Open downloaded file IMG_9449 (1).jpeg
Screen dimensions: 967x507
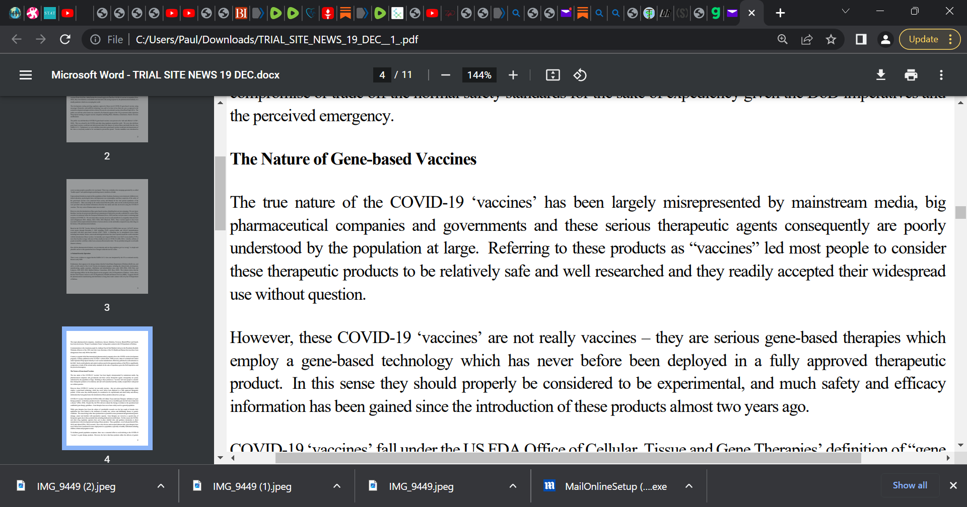click(x=252, y=486)
